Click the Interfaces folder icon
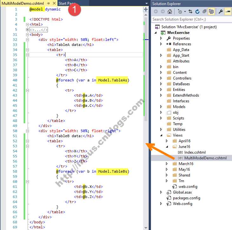 pos(169,101)
